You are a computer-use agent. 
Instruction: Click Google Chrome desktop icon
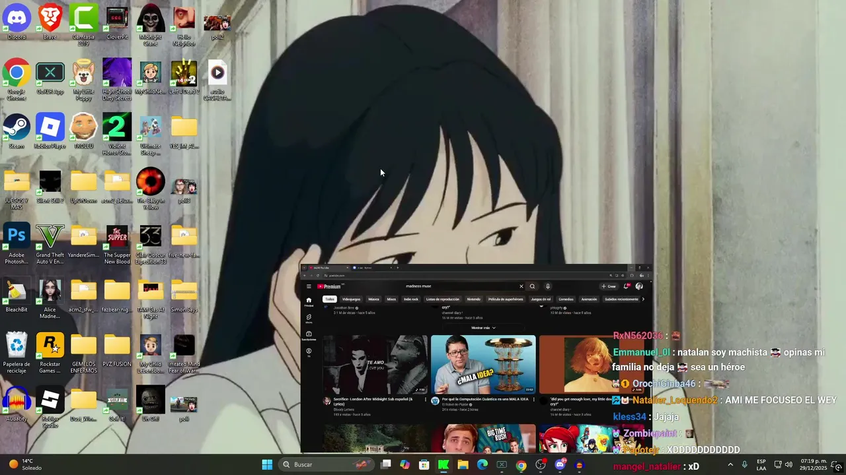coord(17,80)
